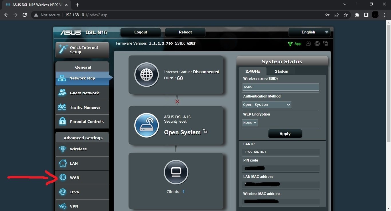The width and height of the screenshot is (391, 211).
Task: Click the Open System security level text
Action: tap(182, 132)
